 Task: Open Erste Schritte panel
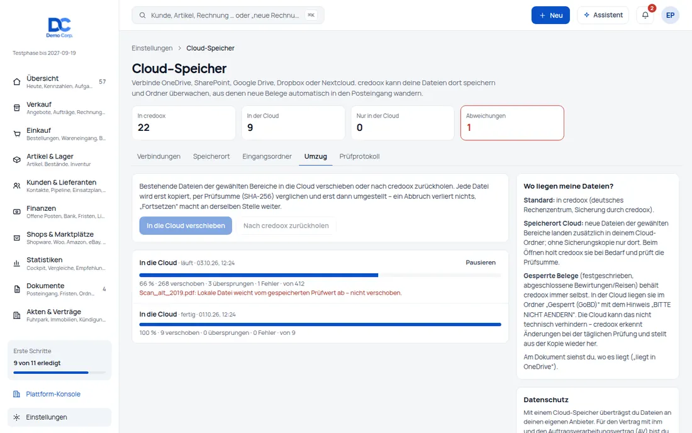pos(60,360)
